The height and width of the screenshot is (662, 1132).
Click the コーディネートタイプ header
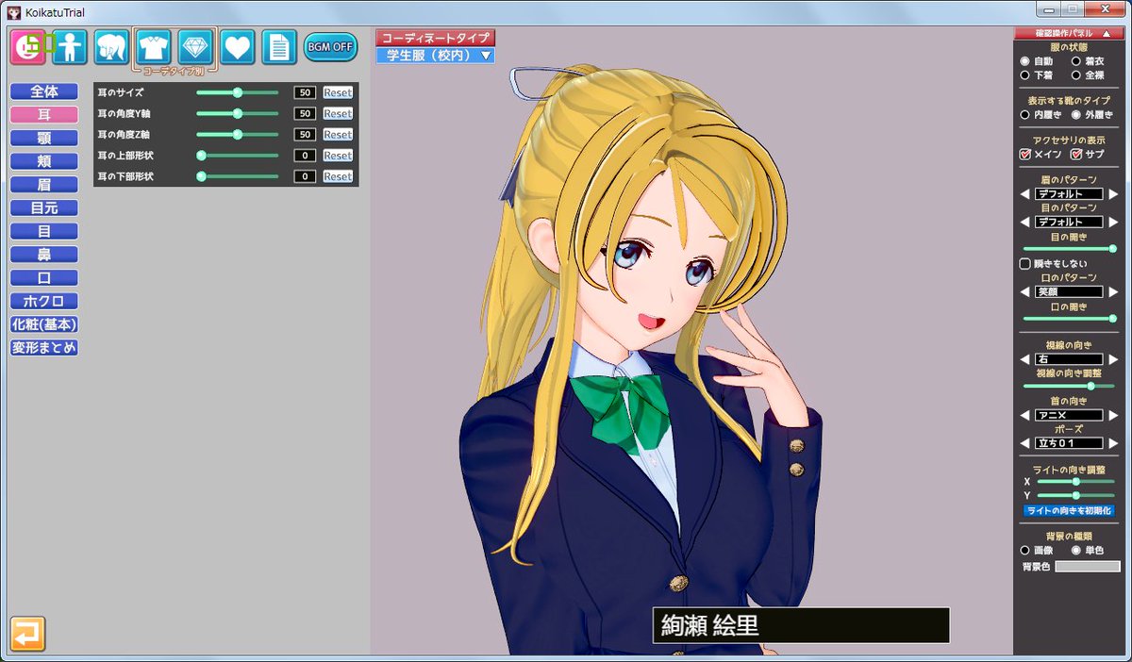point(435,38)
